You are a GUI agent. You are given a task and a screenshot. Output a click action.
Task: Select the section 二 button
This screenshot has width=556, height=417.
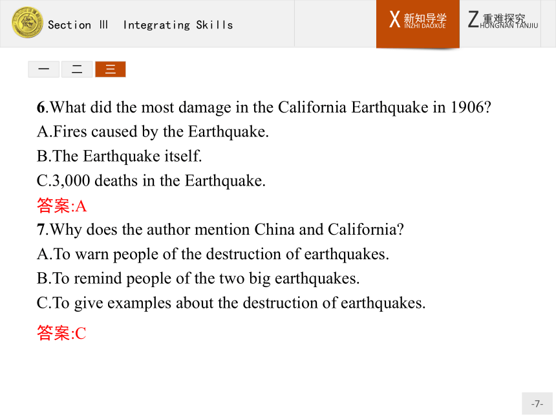[x=77, y=69]
